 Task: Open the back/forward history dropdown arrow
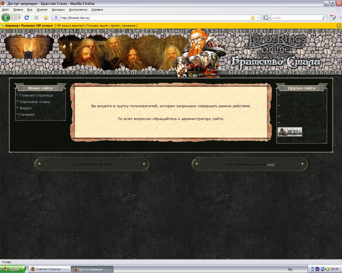[19, 18]
